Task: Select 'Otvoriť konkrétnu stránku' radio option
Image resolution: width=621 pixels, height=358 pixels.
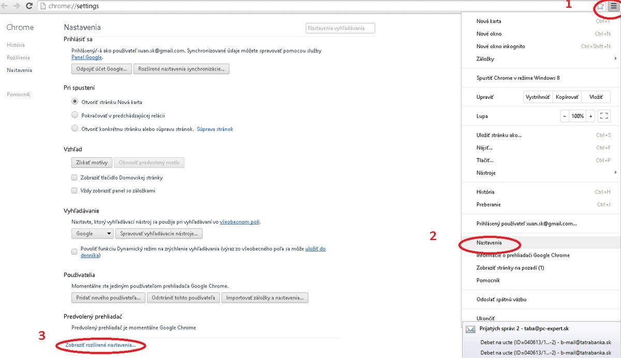Action: (x=75, y=128)
